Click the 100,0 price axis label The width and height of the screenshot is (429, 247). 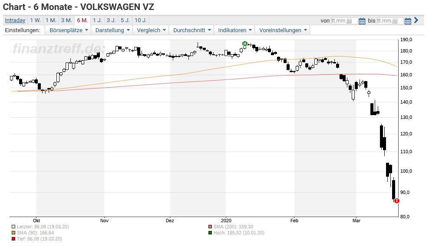click(x=406, y=171)
